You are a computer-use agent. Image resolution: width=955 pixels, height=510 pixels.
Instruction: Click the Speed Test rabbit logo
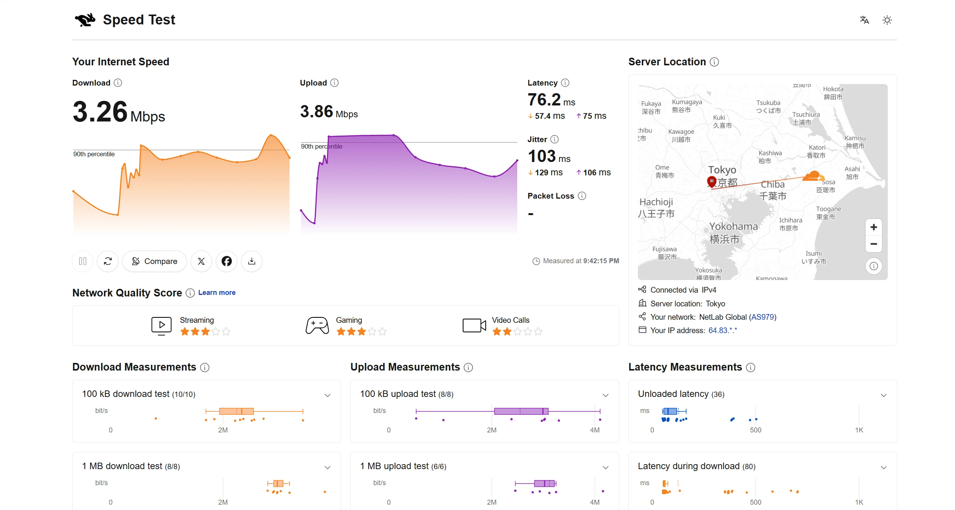tap(85, 19)
